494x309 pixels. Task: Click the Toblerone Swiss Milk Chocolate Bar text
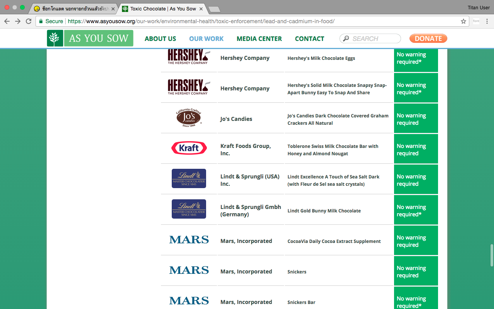(333, 150)
